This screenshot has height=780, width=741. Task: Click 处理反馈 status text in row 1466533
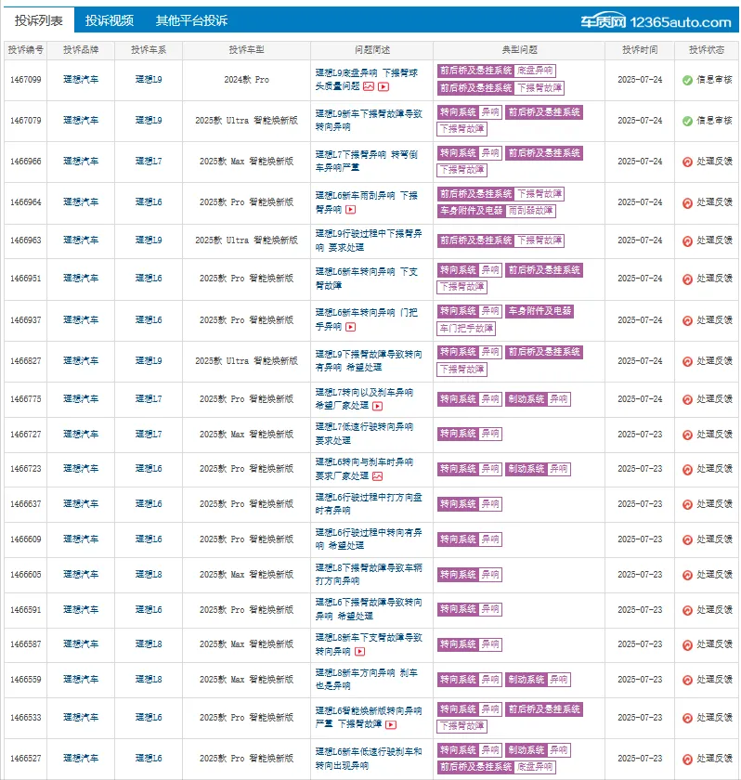coord(714,718)
